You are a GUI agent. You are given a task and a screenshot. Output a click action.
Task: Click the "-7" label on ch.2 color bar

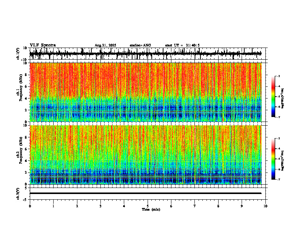pyautogui.click(x=278, y=180)
